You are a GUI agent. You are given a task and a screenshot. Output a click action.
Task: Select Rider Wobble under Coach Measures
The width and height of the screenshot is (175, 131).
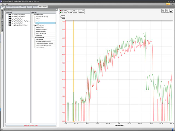click(39, 39)
